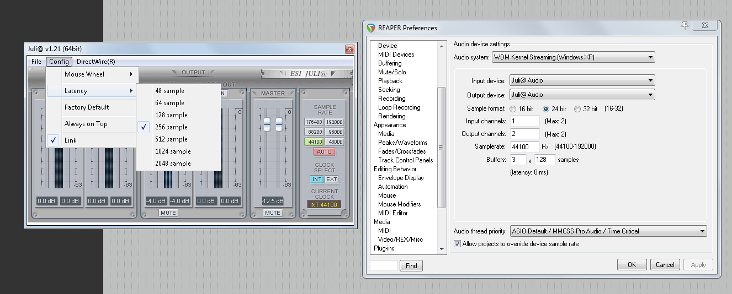The height and width of the screenshot is (294, 732).
Task: Select 2048 sample latency
Action: pos(179,164)
